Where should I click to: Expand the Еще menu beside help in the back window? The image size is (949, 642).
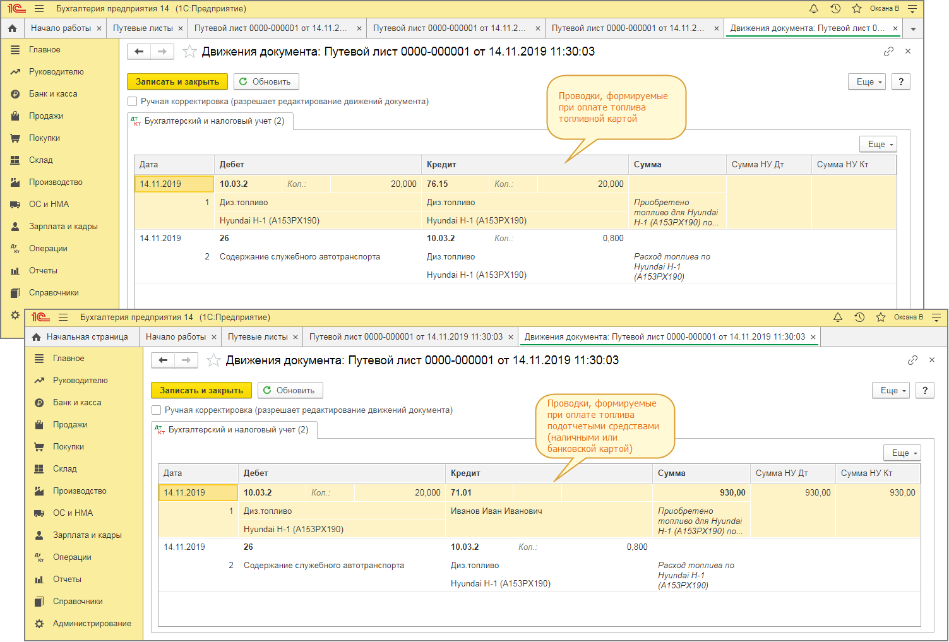tap(867, 81)
